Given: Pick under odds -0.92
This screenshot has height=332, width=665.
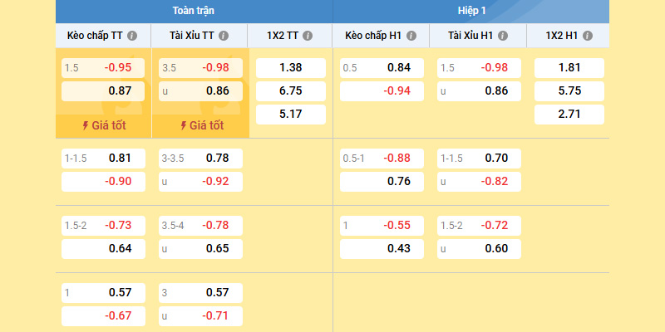Looking at the screenshot, I should pos(200,182).
